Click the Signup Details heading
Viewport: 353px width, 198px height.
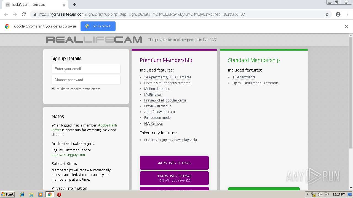(66, 58)
